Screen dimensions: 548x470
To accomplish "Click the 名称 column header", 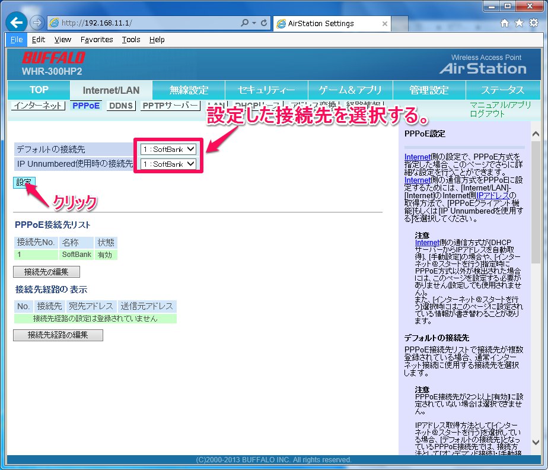I will [76, 242].
